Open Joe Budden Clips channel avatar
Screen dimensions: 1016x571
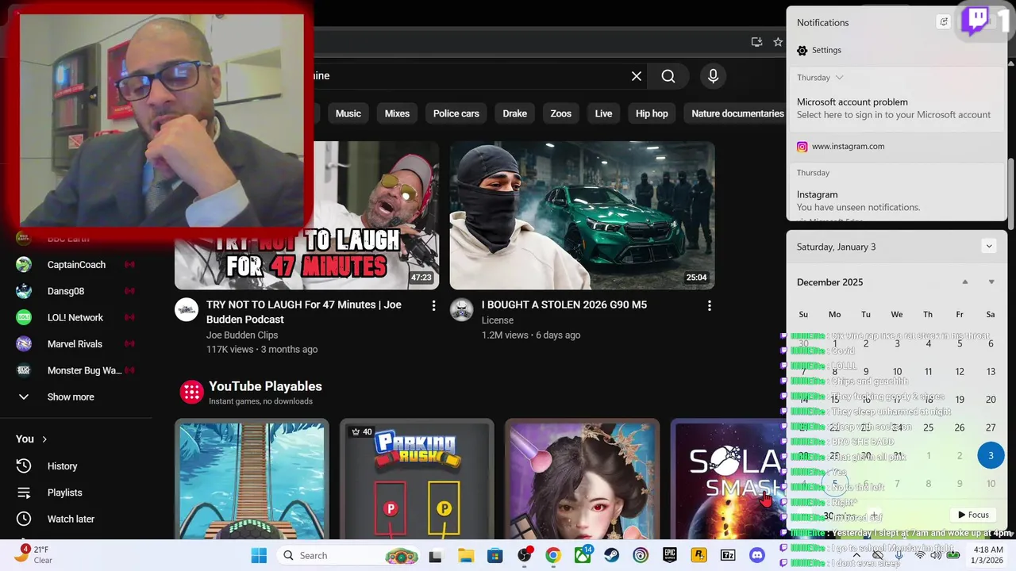(x=187, y=309)
